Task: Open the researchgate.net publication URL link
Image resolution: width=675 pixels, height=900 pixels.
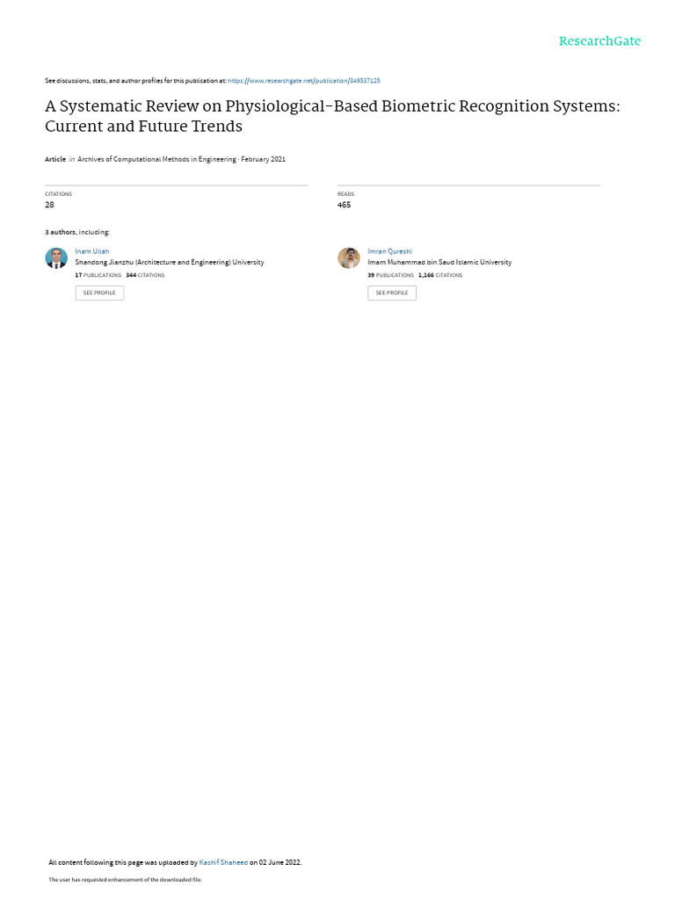Action: click(304, 81)
